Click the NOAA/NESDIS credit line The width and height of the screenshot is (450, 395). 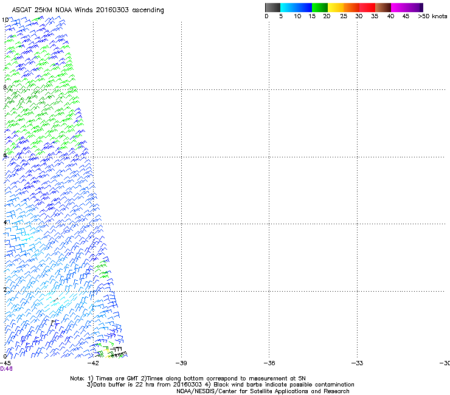(263, 391)
